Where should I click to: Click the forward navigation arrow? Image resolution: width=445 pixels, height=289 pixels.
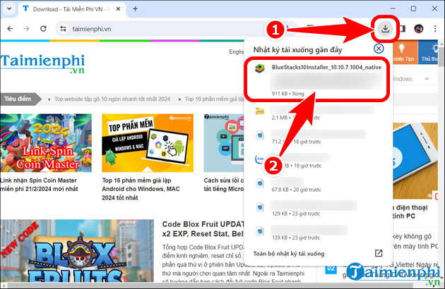[x=26, y=29]
